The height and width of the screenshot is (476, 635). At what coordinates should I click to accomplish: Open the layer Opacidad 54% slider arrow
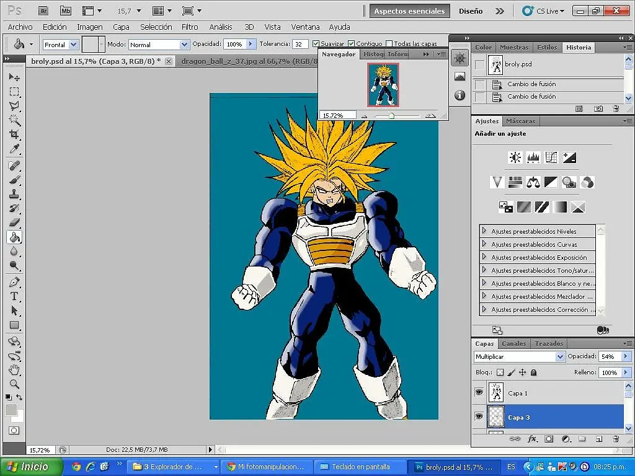click(x=626, y=356)
